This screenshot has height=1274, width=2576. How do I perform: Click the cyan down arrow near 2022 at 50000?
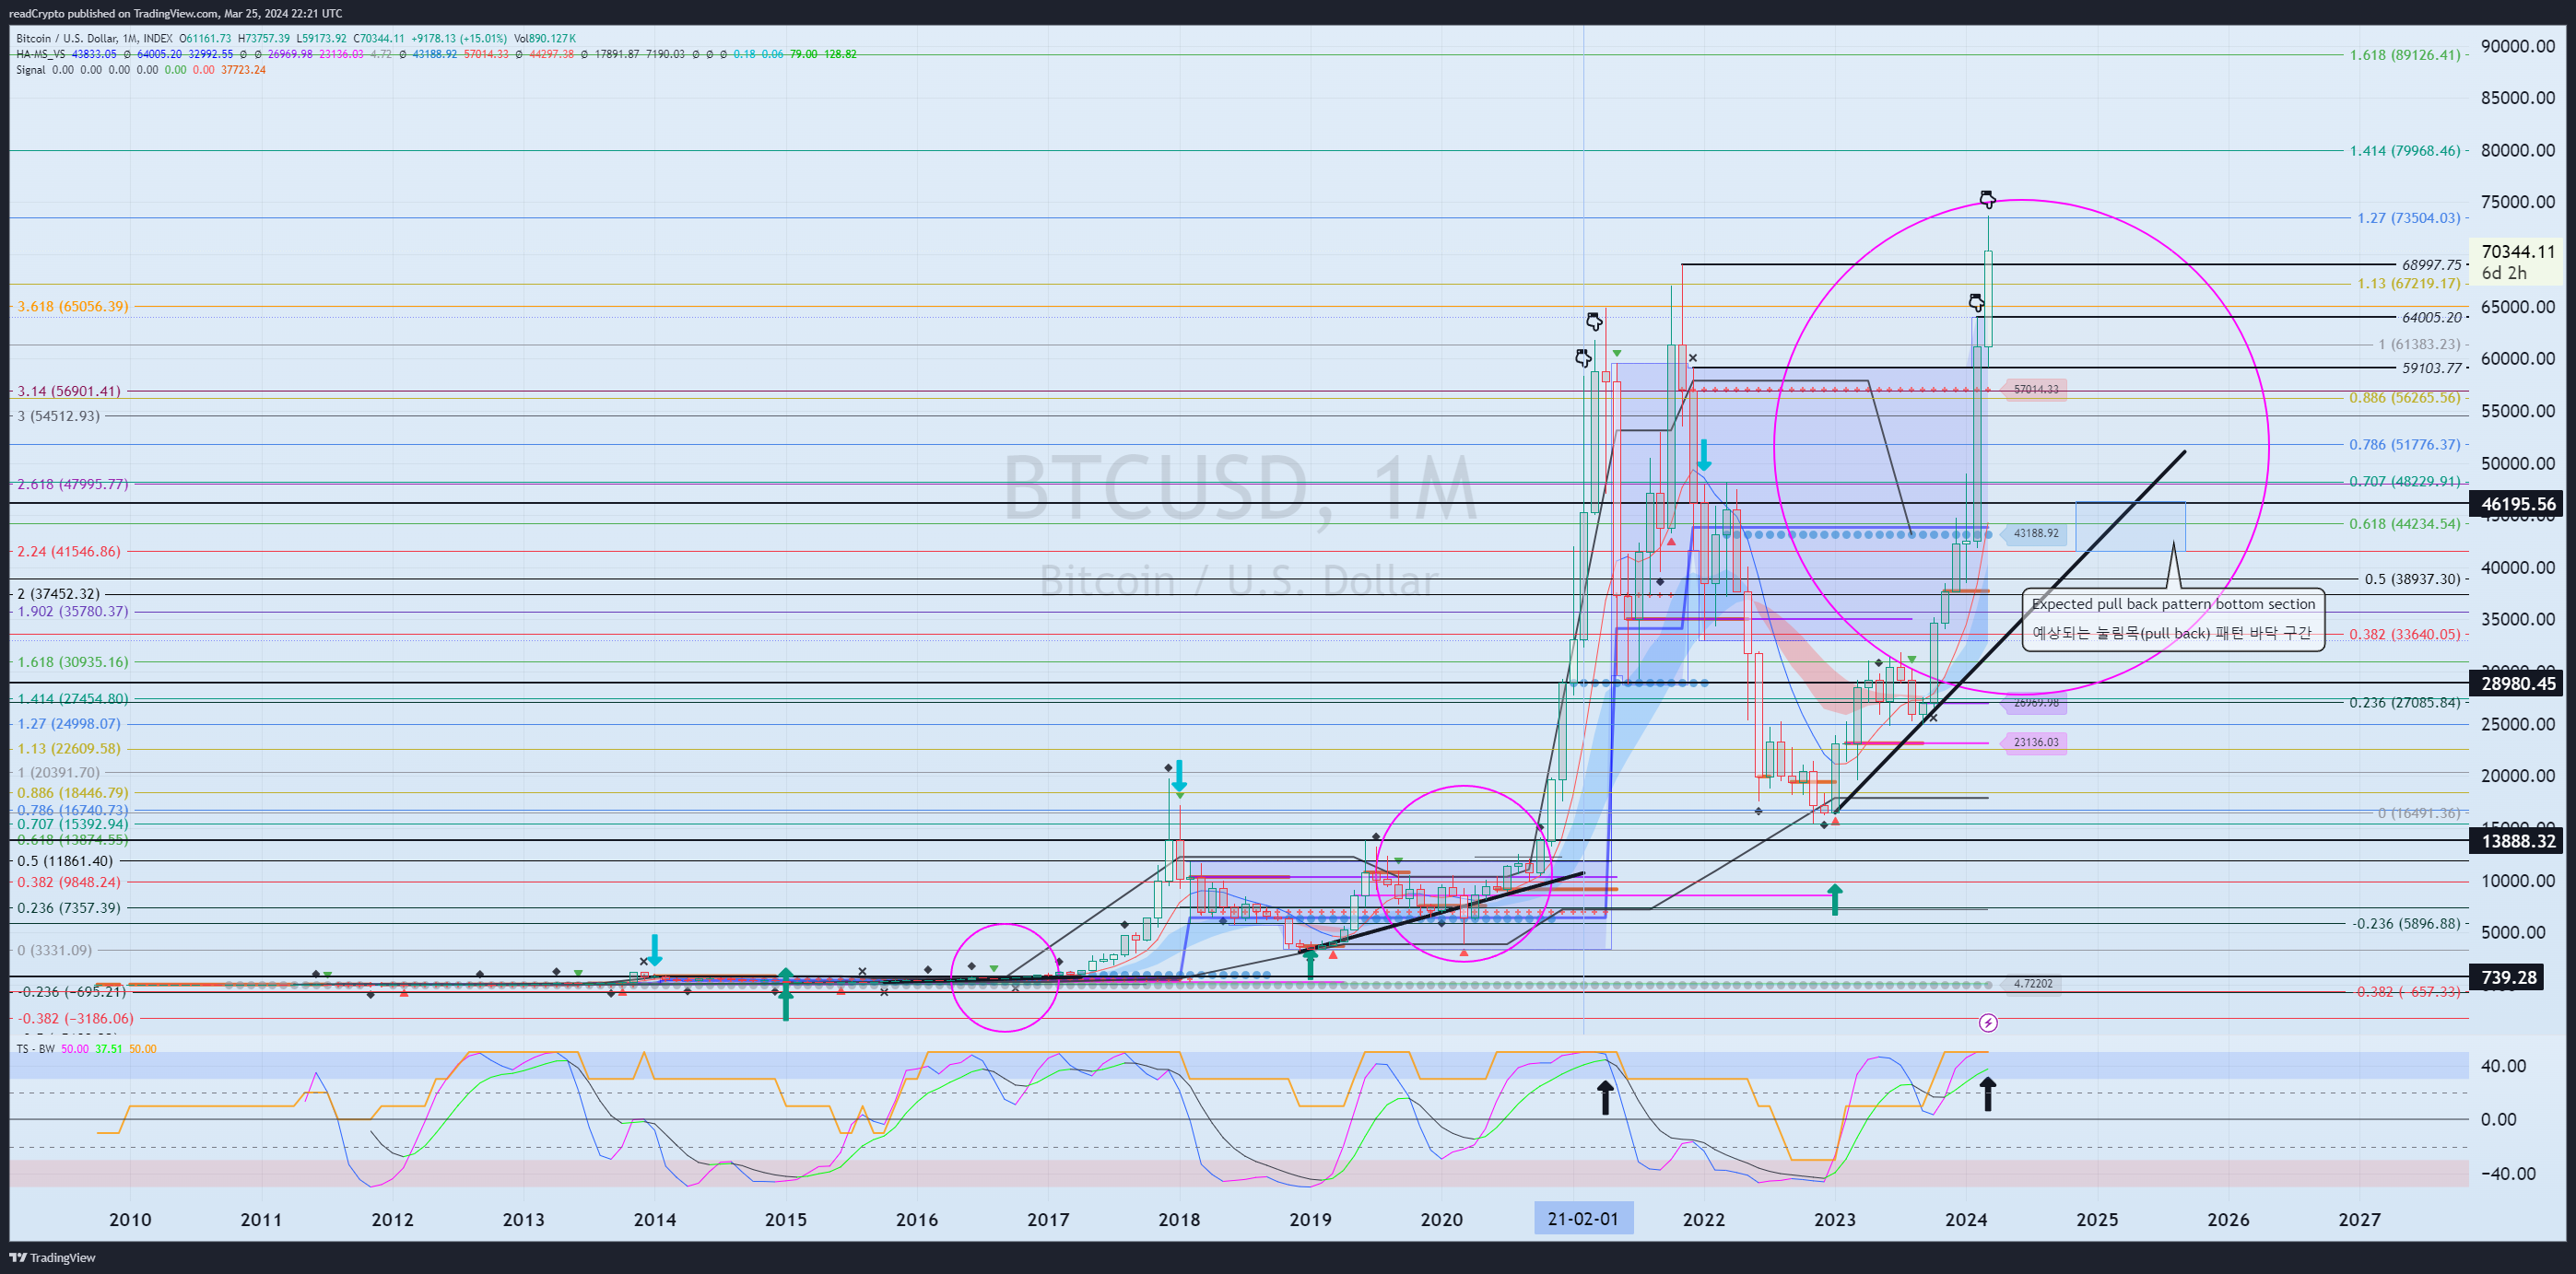(x=1704, y=455)
